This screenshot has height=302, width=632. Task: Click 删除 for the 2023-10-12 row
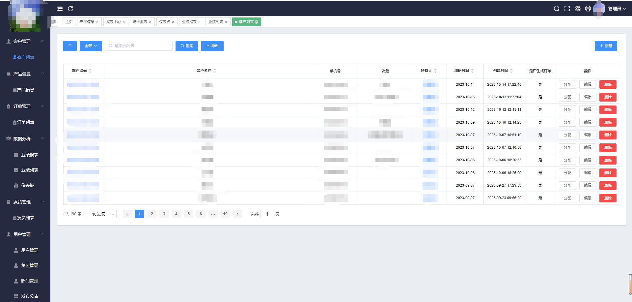tap(608, 109)
